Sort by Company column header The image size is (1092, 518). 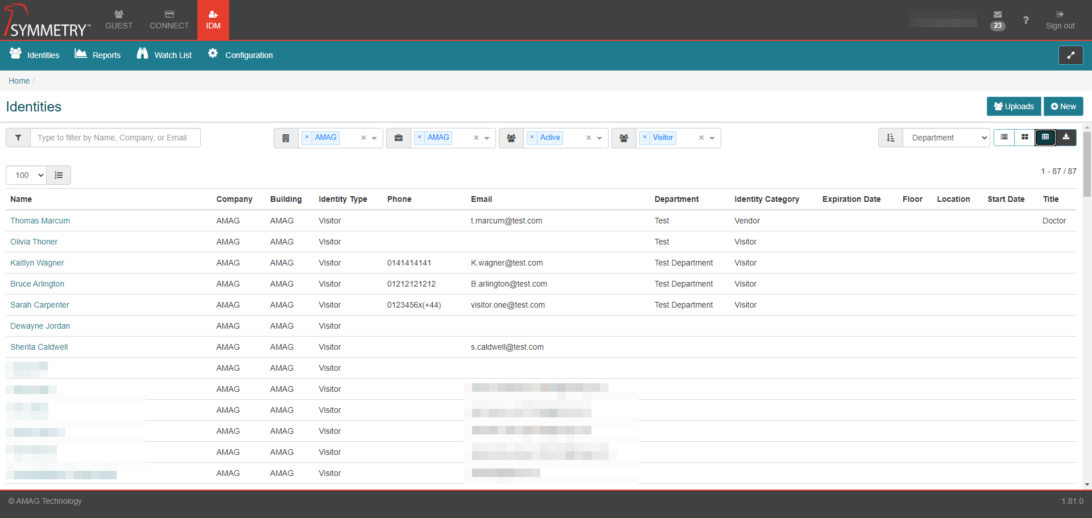234,199
